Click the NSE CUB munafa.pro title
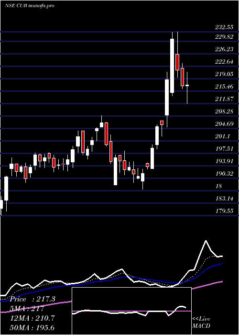The image size is (239, 335). pos(30,6)
